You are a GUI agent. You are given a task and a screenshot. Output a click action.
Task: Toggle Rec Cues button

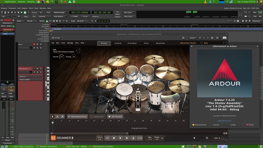129,12
